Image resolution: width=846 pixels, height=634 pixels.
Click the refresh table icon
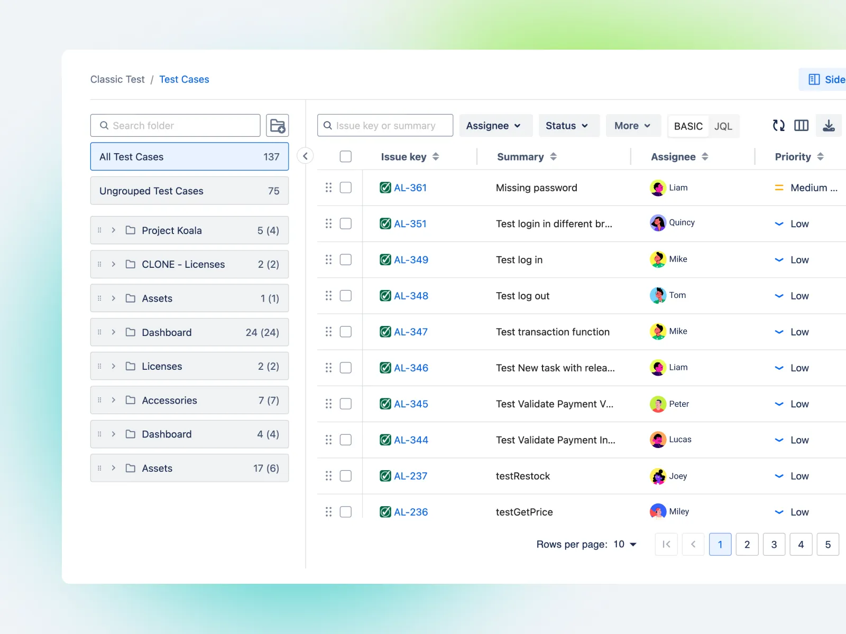click(x=778, y=126)
